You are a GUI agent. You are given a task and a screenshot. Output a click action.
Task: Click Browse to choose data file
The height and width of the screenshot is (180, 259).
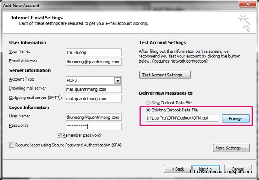point(236,119)
